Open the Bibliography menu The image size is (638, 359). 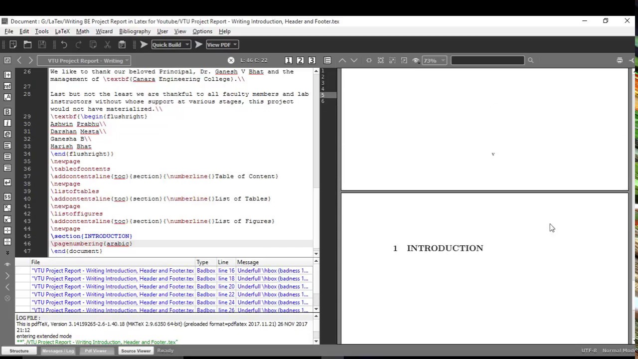(x=135, y=31)
